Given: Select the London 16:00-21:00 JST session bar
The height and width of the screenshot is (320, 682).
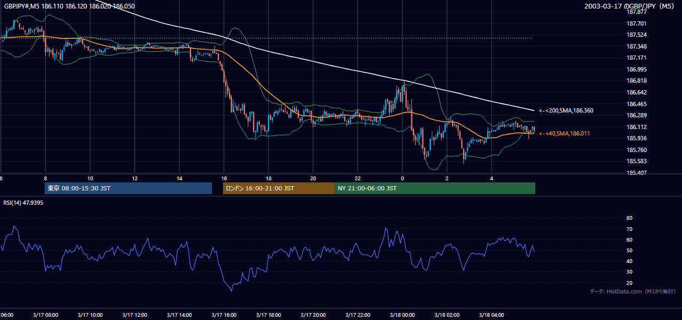Looking at the screenshot, I should [x=279, y=188].
